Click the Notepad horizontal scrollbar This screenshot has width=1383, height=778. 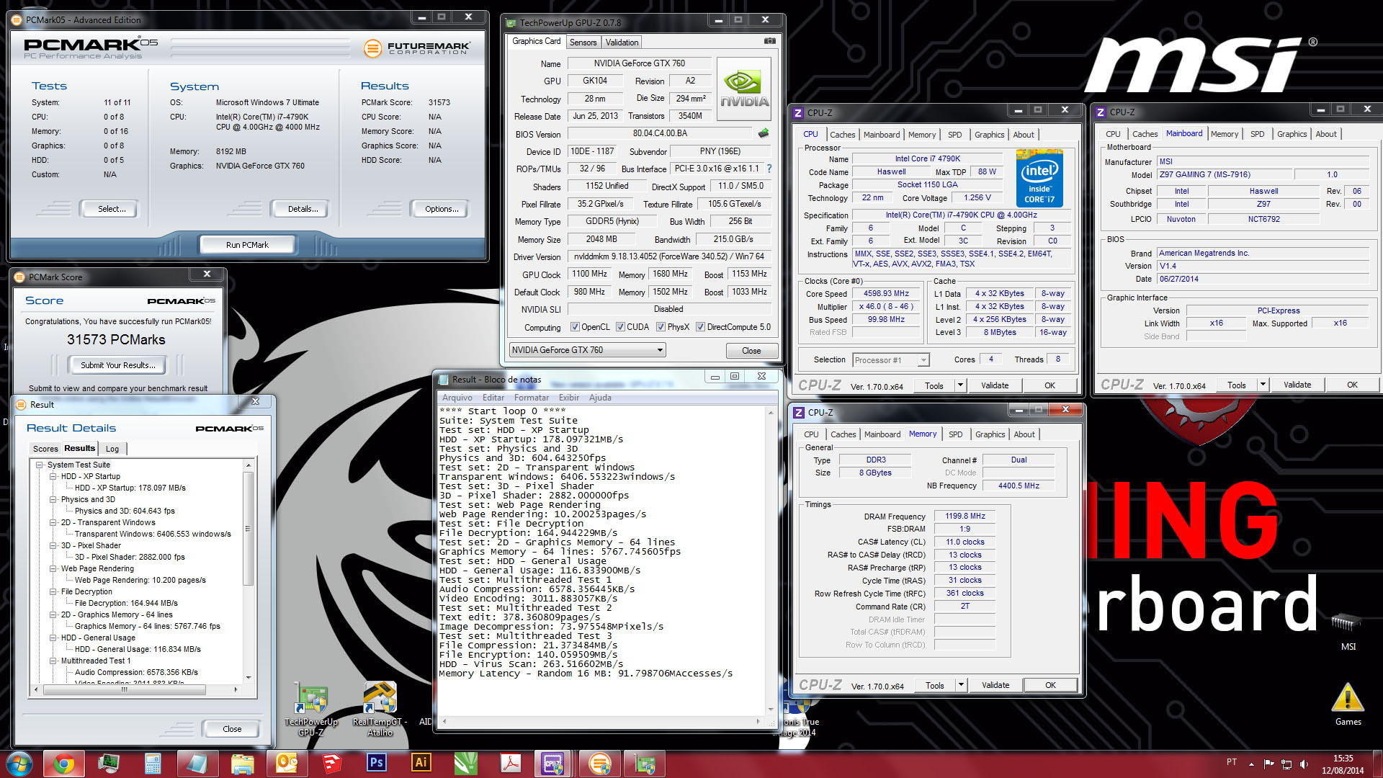coord(601,721)
